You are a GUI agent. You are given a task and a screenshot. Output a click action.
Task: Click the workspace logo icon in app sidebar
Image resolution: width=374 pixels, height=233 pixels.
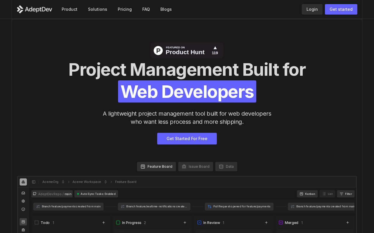[x=23, y=182]
